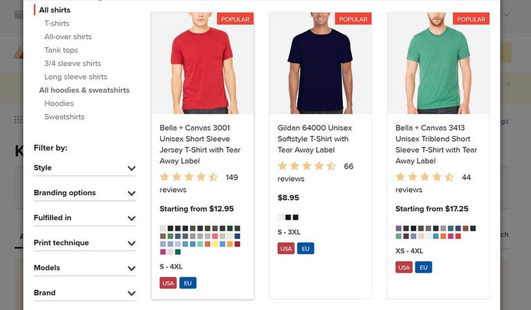Expand the Brand filter section

tap(84, 293)
